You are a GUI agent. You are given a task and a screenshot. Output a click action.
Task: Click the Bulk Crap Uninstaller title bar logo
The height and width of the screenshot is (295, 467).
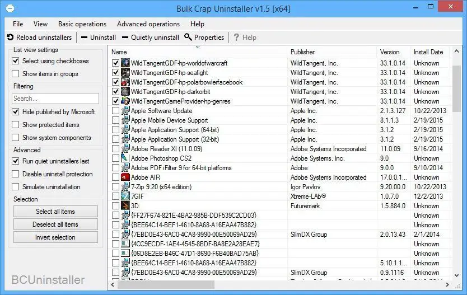(x=10, y=8)
